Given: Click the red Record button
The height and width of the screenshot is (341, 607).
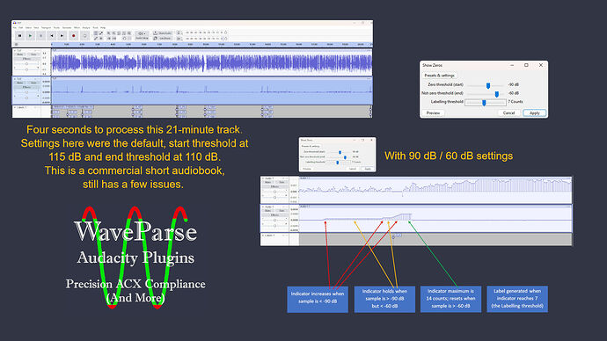Looking at the screenshot, I should pyautogui.click(x=74, y=35).
